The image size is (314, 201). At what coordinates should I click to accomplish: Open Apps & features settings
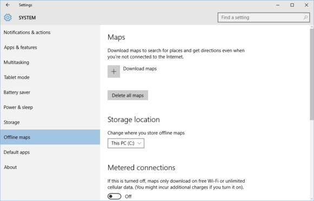click(x=50, y=47)
